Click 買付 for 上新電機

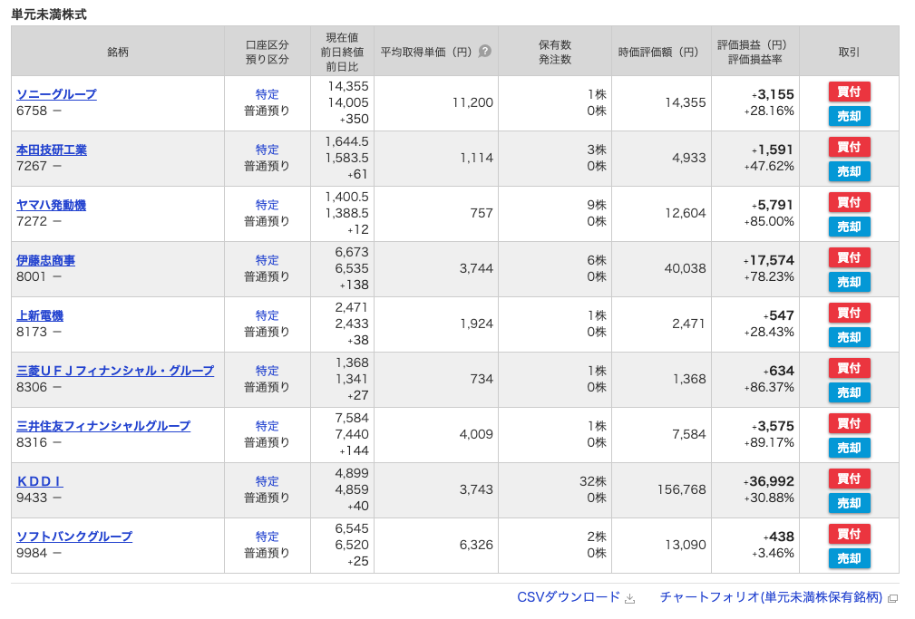pyautogui.click(x=849, y=313)
